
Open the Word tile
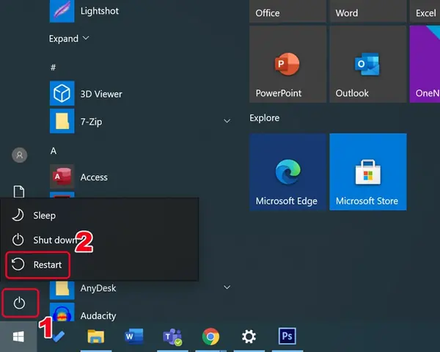368,11
